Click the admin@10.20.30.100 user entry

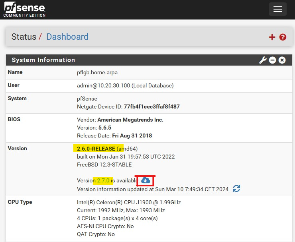(125, 85)
